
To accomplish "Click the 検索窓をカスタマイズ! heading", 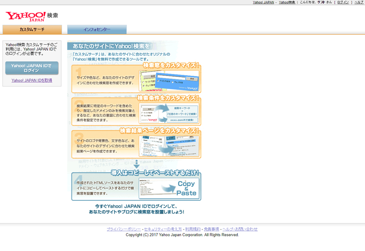I will click(171, 65).
